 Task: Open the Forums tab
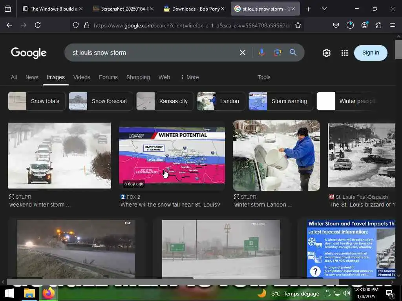point(108,77)
